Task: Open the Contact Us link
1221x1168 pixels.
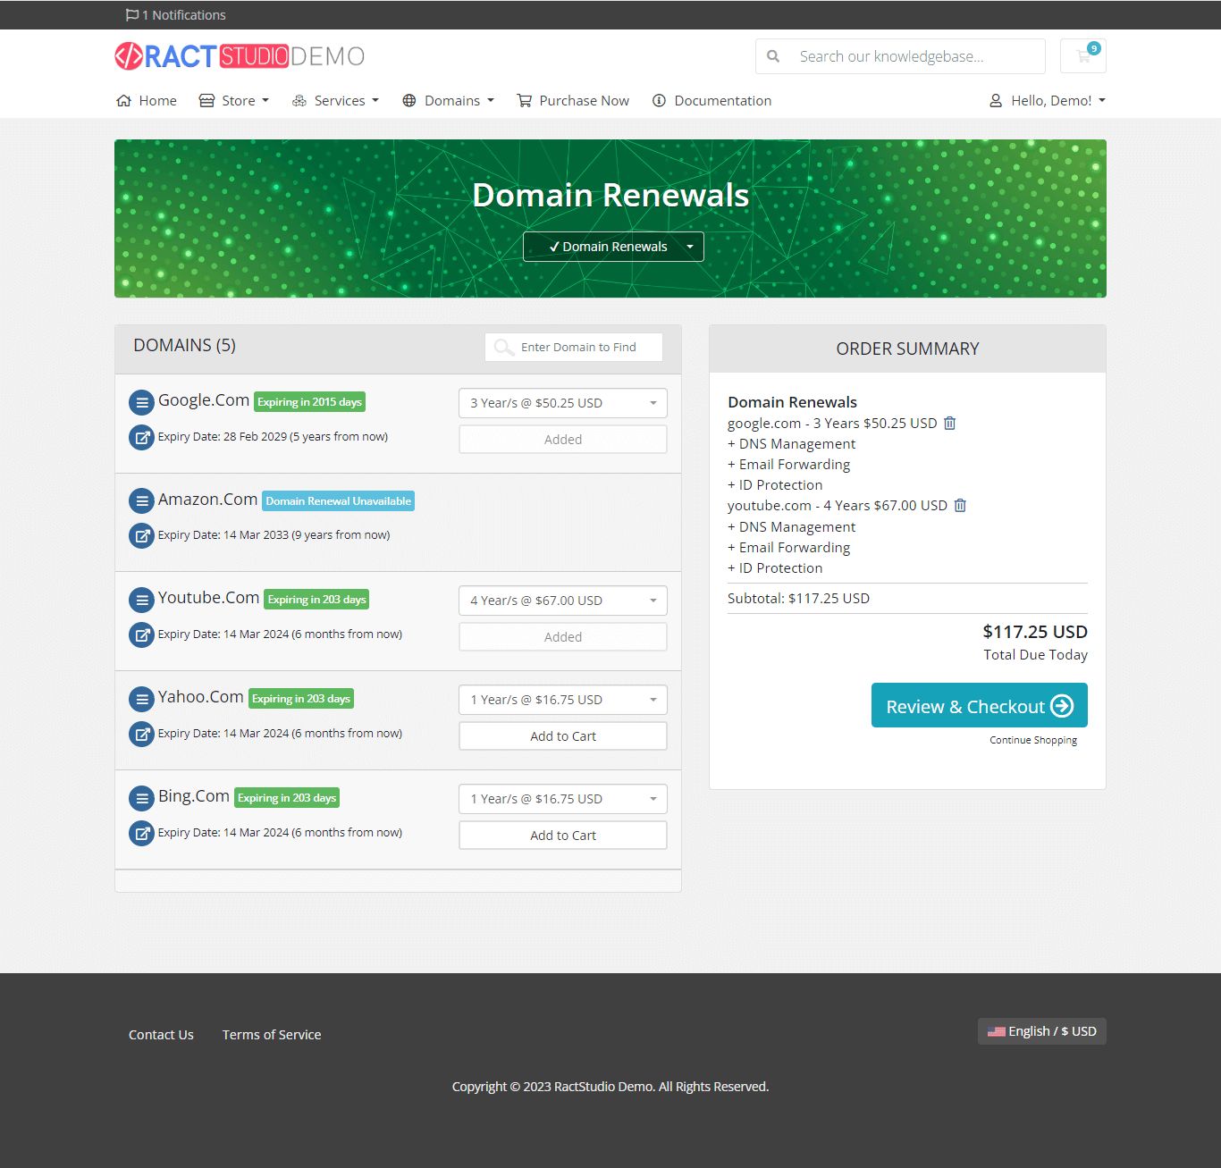Action: (x=161, y=1035)
